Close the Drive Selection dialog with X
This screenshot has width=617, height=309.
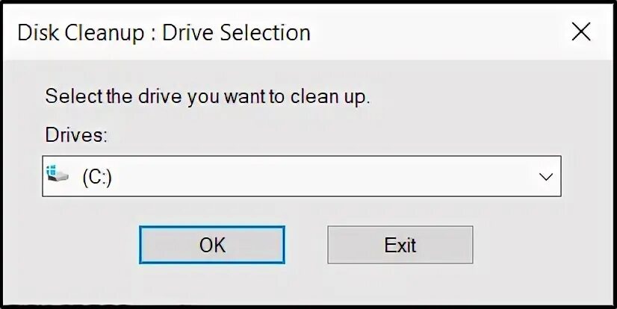[581, 32]
